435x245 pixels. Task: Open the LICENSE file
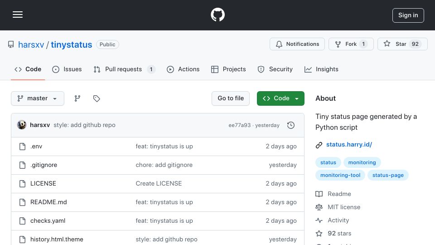coord(43,184)
